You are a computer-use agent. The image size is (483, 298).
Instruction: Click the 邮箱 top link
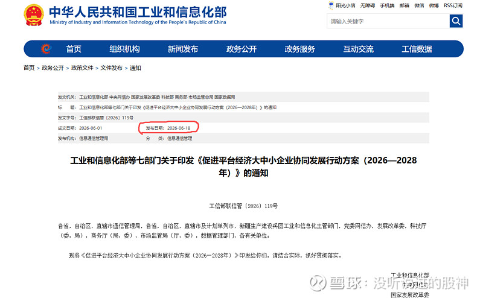click(405, 5)
